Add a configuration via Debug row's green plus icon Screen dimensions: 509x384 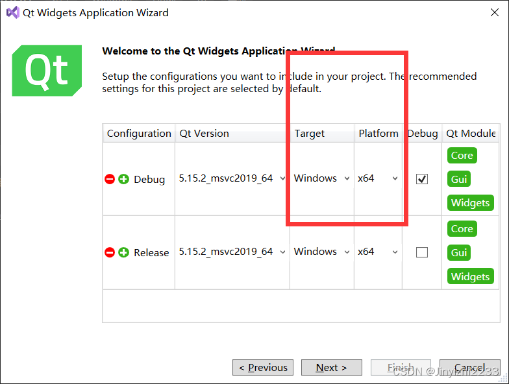tap(123, 179)
